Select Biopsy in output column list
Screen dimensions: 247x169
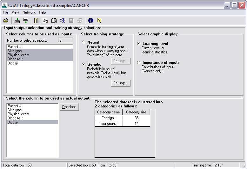click(33, 122)
